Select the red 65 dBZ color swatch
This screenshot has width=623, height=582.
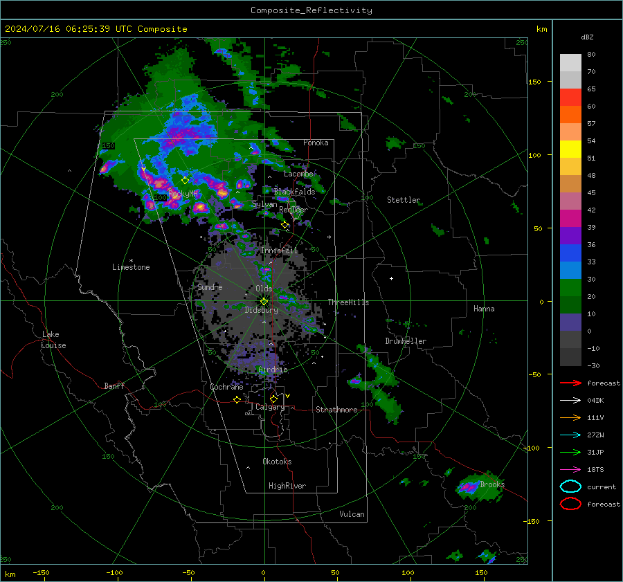570,98
